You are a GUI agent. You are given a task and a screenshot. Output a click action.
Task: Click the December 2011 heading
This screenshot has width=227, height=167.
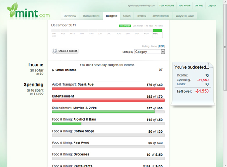click(64, 25)
